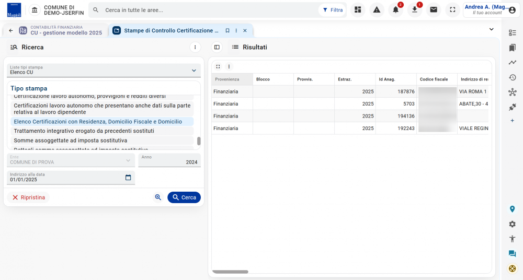523x280 pixels.
Task: Click the Anno input field
Action: tap(169, 160)
